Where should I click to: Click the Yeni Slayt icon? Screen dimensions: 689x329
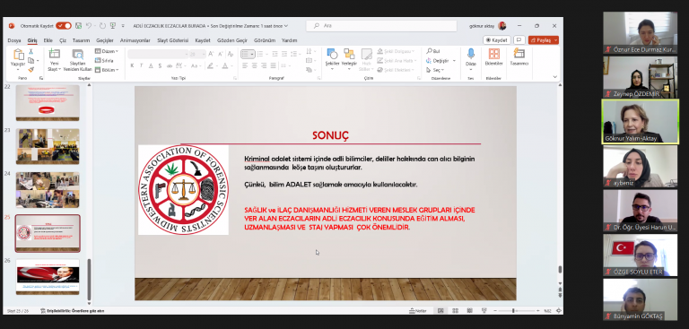click(54, 54)
